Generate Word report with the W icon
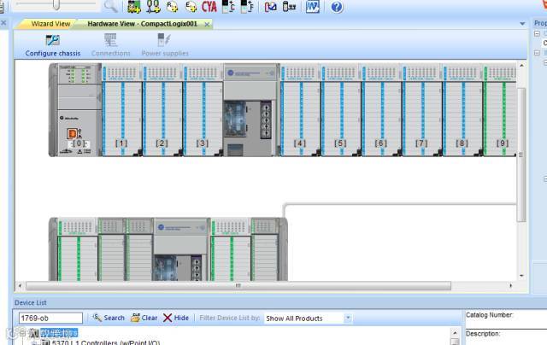 click(313, 6)
